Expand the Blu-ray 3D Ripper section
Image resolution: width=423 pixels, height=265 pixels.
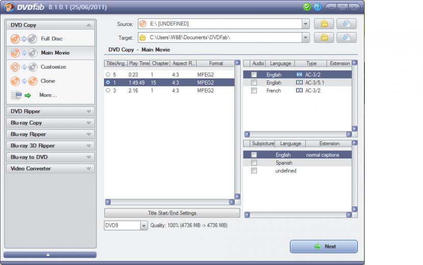[50, 146]
